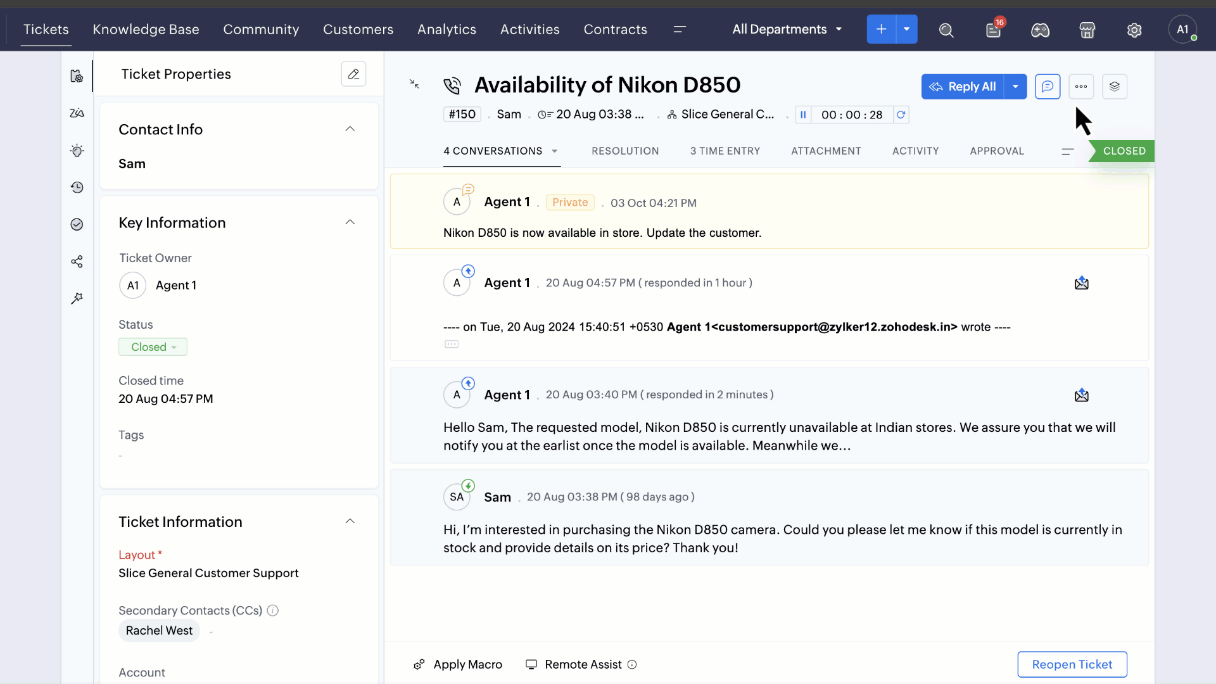The height and width of the screenshot is (684, 1216).
Task: Click info icon beside Remote Assist
Action: pos(632,664)
